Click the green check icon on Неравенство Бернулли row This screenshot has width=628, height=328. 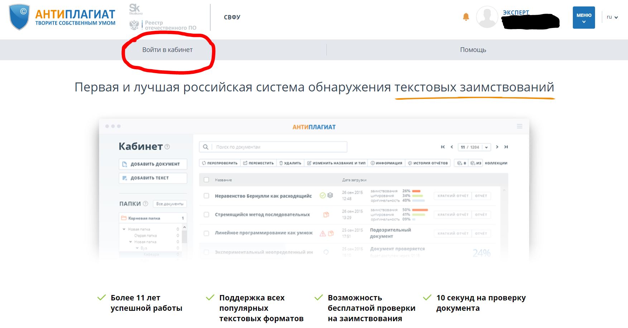(x=322, y=195)
